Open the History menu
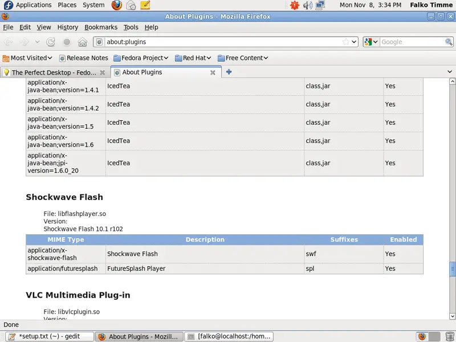The width and height of the screenshot is (456, 342). tap(68, 27)
